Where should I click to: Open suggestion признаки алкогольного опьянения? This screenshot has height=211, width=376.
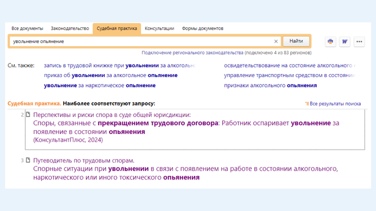(271, 86)
